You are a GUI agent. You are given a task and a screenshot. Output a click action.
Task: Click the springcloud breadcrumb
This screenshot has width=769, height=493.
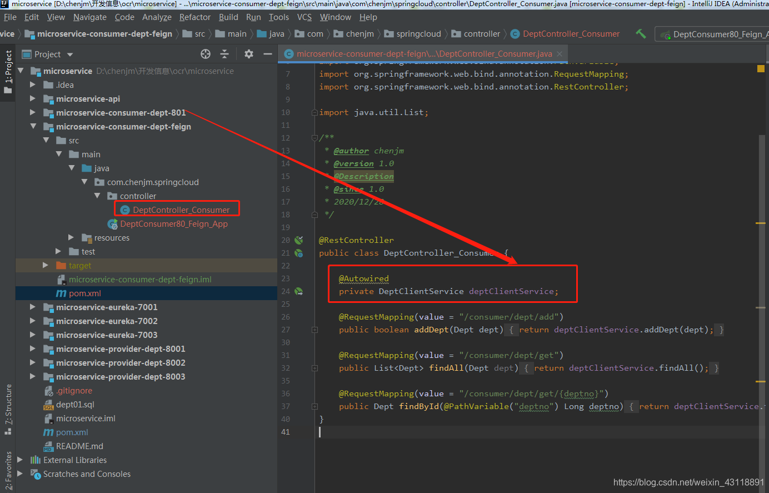pos(412,34)
